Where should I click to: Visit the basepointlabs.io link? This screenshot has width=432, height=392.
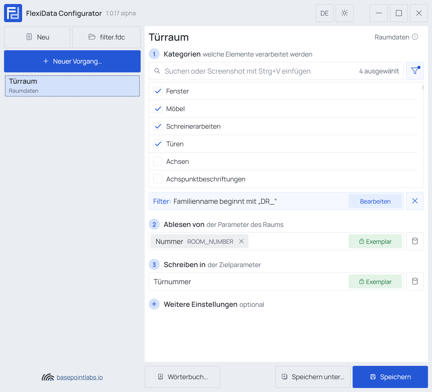pyautogui.click(x=80, y=377)
